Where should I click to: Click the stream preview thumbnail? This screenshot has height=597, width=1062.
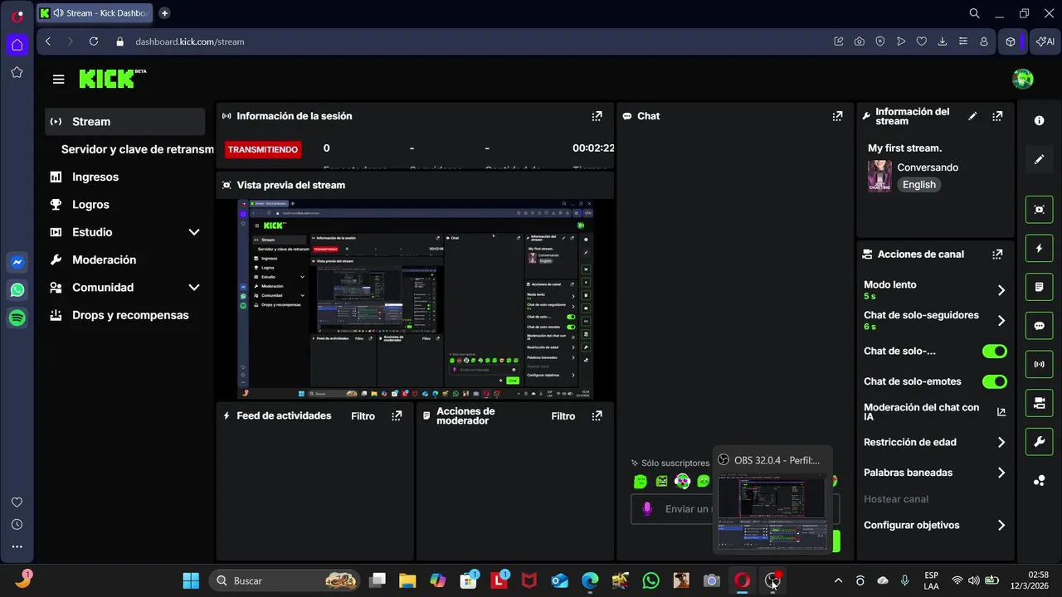point(416,299)
